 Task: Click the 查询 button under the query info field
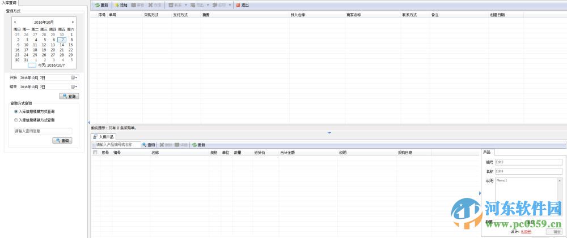[x=62, y=141]
